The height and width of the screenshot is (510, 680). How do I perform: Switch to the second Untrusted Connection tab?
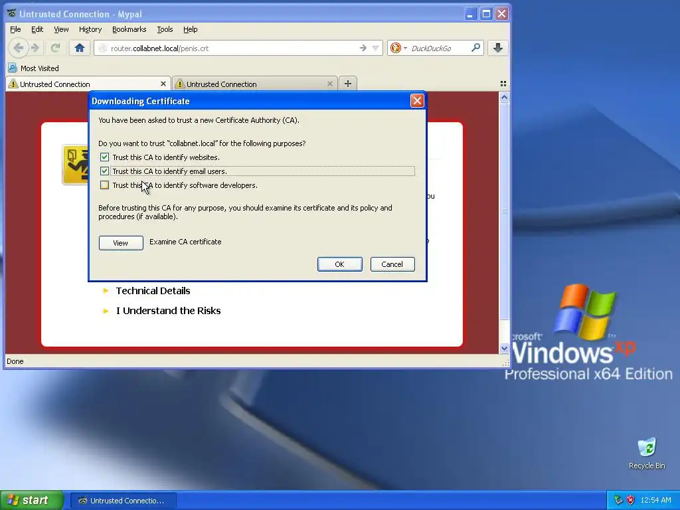(255, 84)
